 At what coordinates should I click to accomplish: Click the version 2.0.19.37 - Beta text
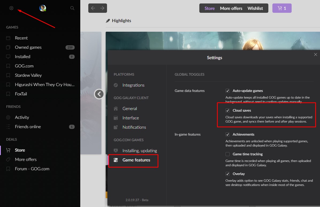click(x=137, y=200)
